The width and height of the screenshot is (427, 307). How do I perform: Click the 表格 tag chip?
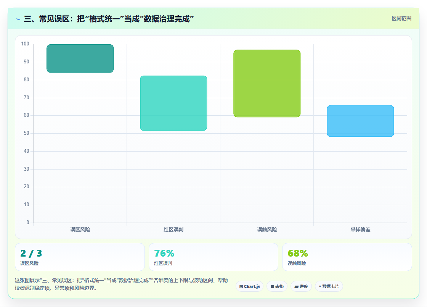[277, 286]
